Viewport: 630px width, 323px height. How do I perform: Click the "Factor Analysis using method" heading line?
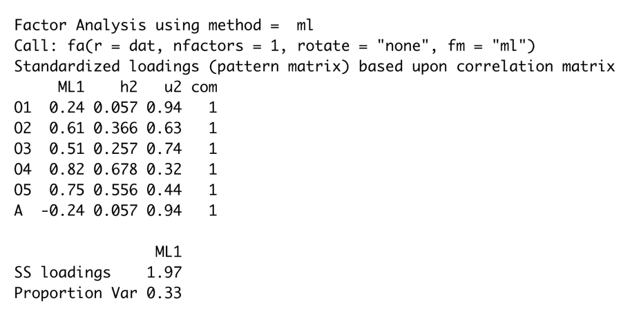click(x=164, y=26)
